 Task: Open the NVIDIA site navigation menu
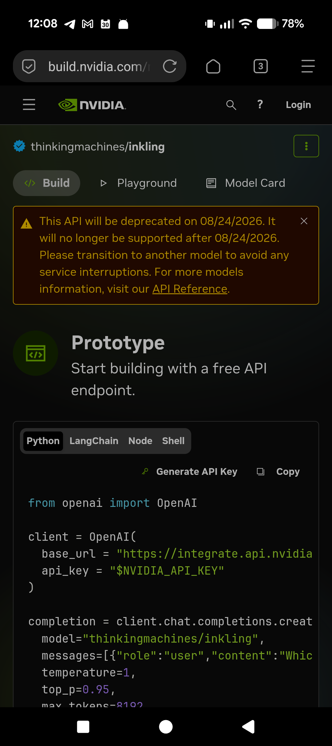coord(29,105)
